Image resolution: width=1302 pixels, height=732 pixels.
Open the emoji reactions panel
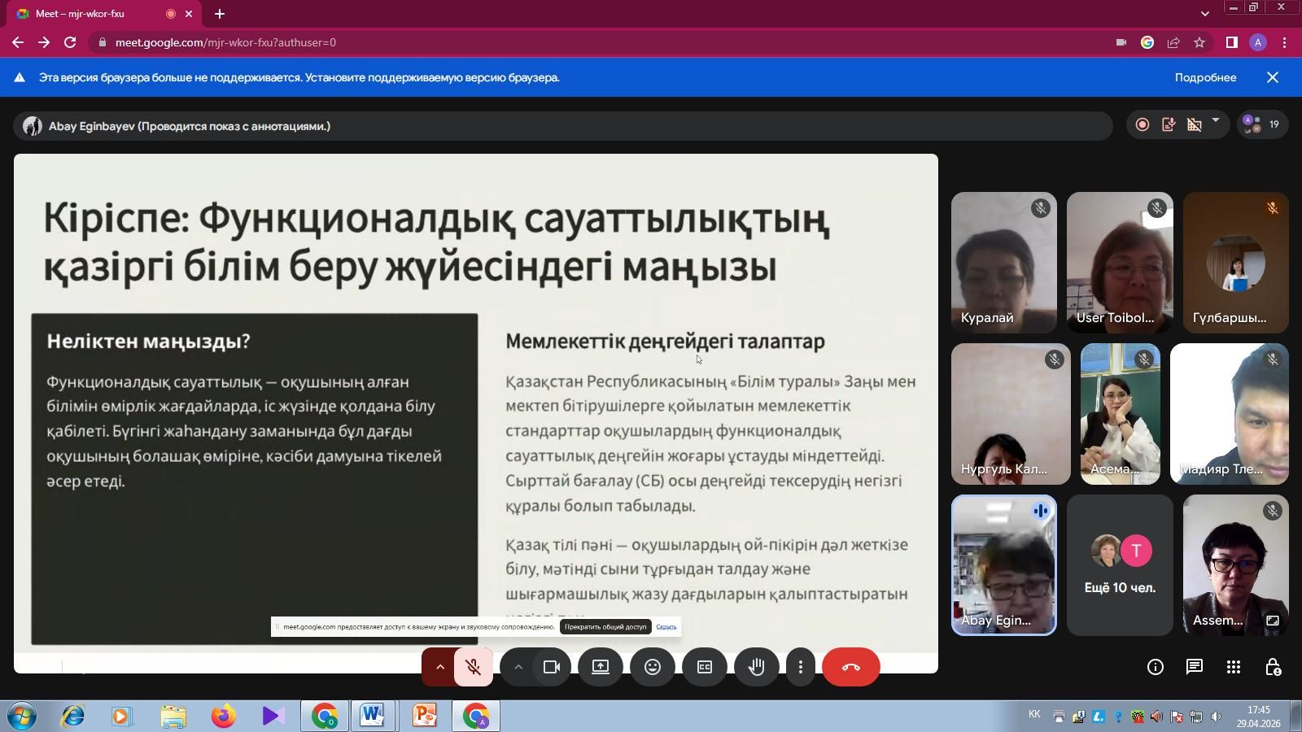pyautogui.click(x=652, y=667)
